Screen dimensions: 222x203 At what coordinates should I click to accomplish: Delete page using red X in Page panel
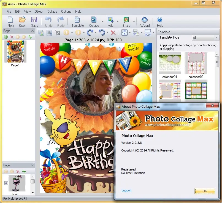12,37
